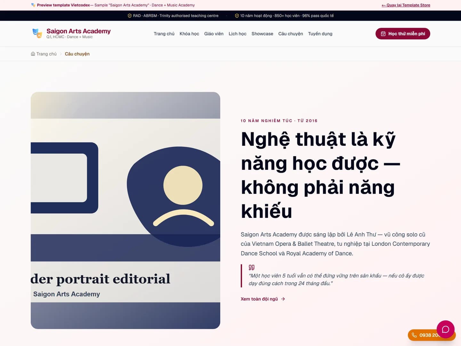Click the Saigon Arts Academy brand name in header
The width and height of the screenshot is (461, 346).
click(x=78, y=31)
